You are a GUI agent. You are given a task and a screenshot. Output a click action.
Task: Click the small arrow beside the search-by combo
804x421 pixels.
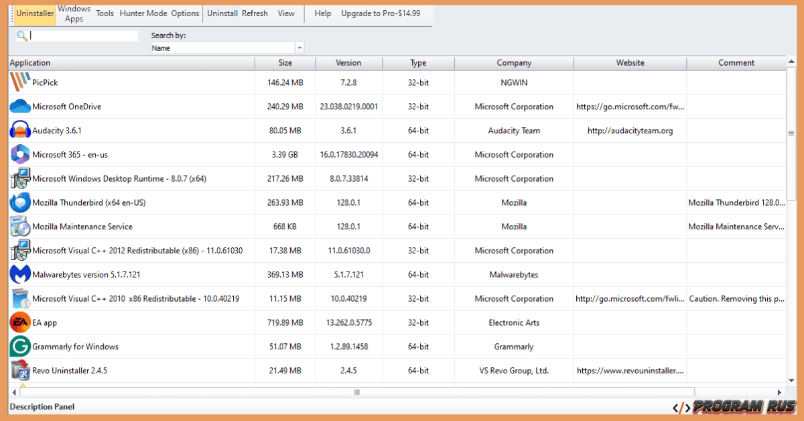(x=299, y=48)
